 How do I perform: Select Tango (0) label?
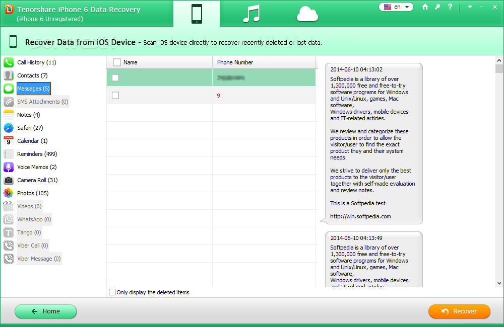point(29,232)
